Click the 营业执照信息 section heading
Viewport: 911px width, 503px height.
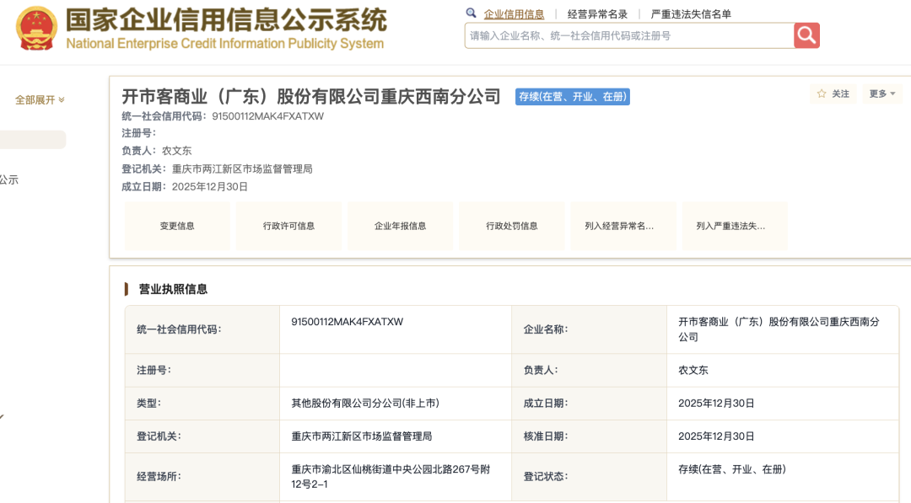[x=173, y=289]
